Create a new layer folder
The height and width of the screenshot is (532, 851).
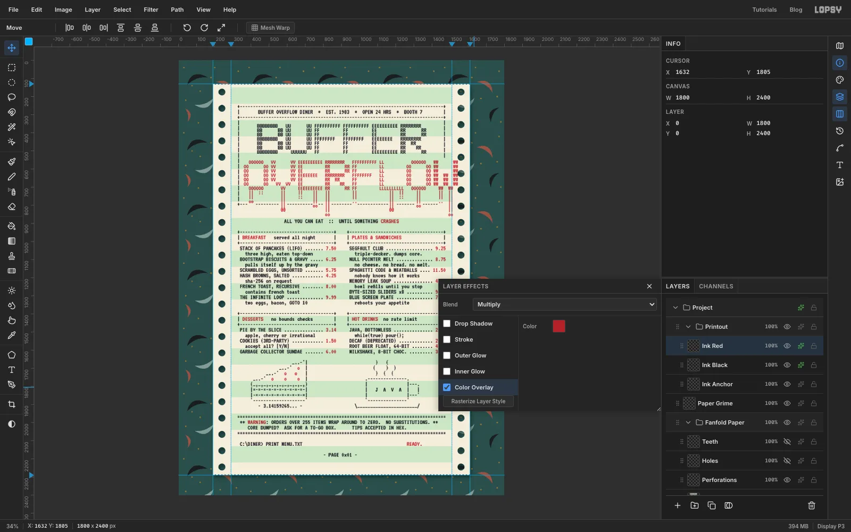tap(695, 505)
